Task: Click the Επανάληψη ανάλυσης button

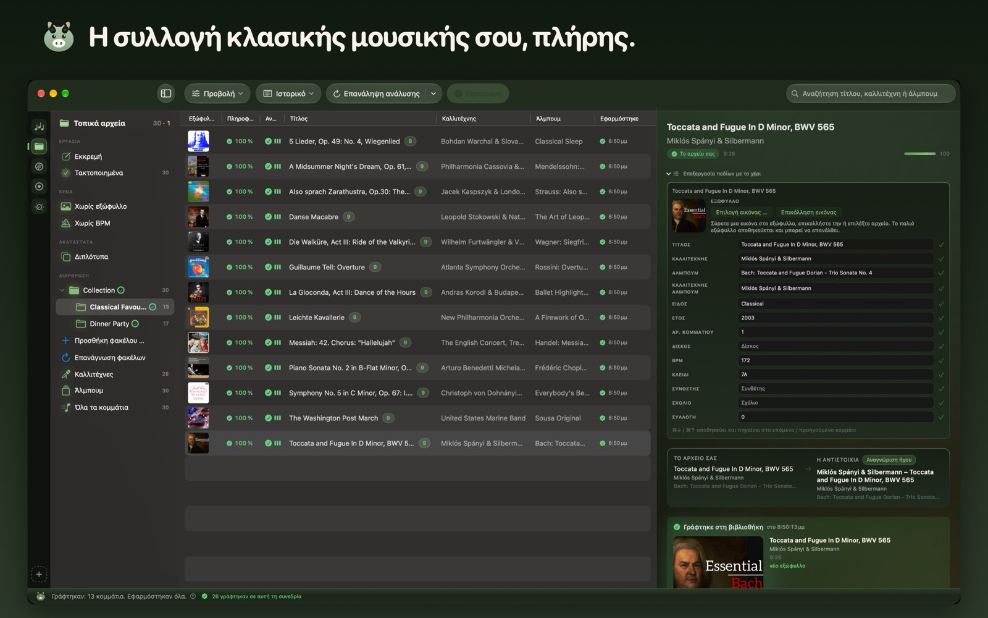Action: pyautogui.click(x=376, y=93)
